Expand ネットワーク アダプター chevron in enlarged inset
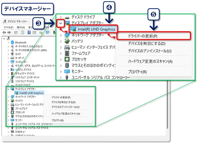 coord(61,35)
